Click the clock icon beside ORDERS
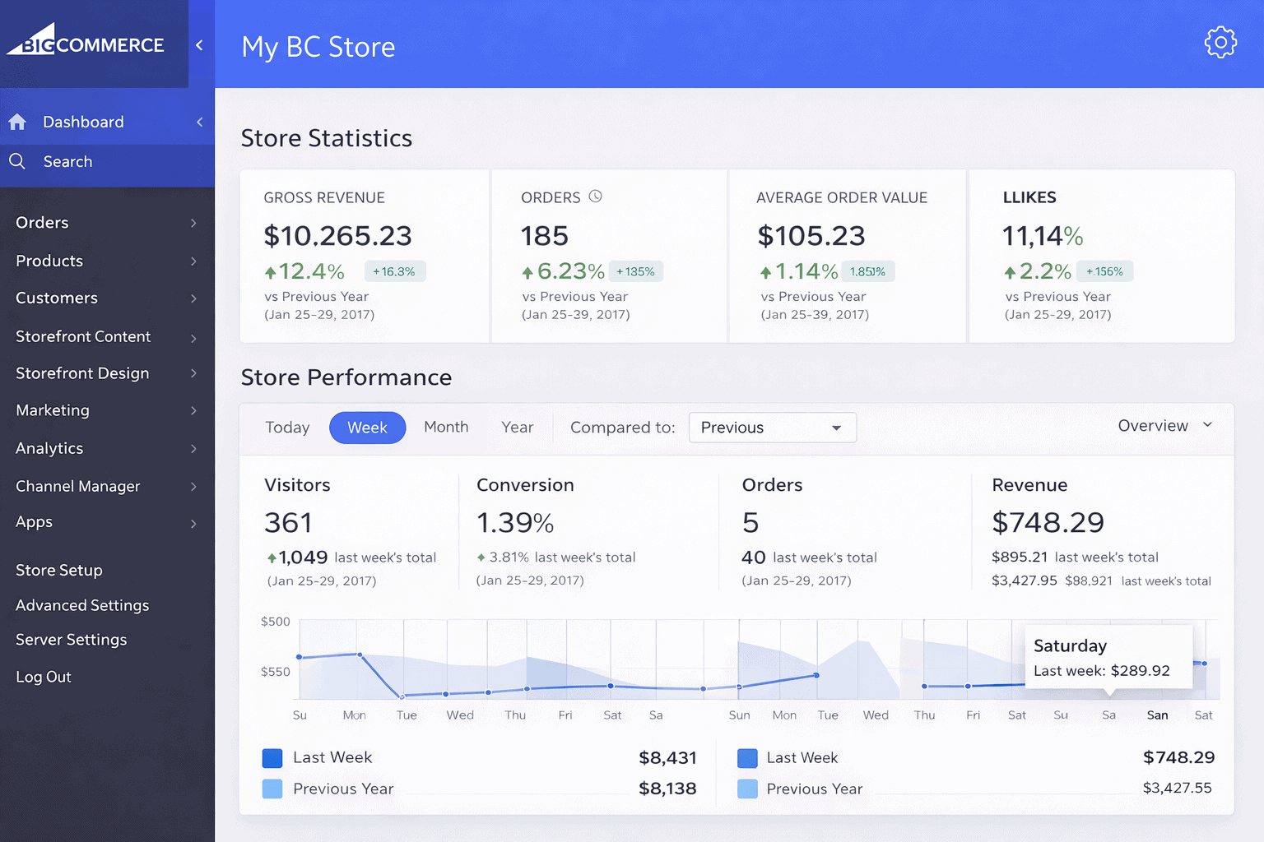The height and width of the screenshot is (842, 1264). pyautogui.click(x=595, y=197)
